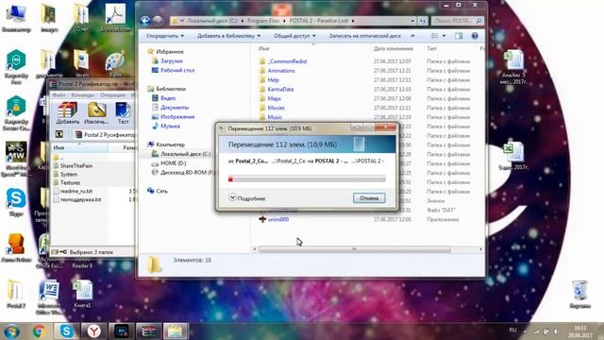Open Команды menu in WinRAR
604x340 pixels.
83,94
